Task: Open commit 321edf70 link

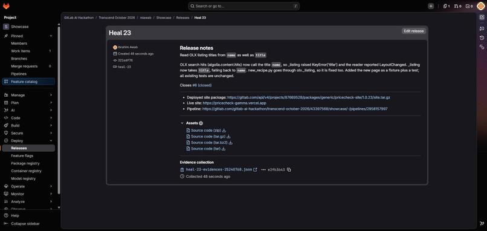Action: coord(125,60)
